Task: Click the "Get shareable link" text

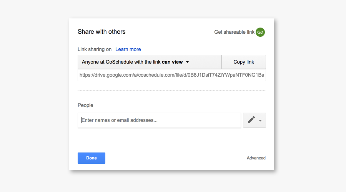Action: tap(234, 32)
